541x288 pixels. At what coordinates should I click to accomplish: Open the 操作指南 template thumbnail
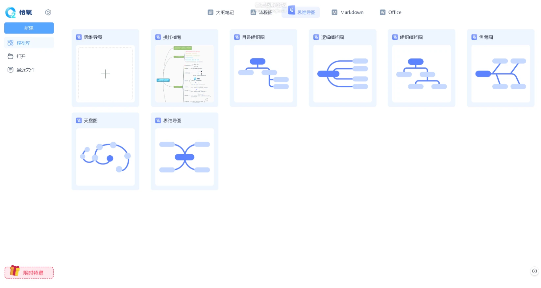[x=184, y=74]
